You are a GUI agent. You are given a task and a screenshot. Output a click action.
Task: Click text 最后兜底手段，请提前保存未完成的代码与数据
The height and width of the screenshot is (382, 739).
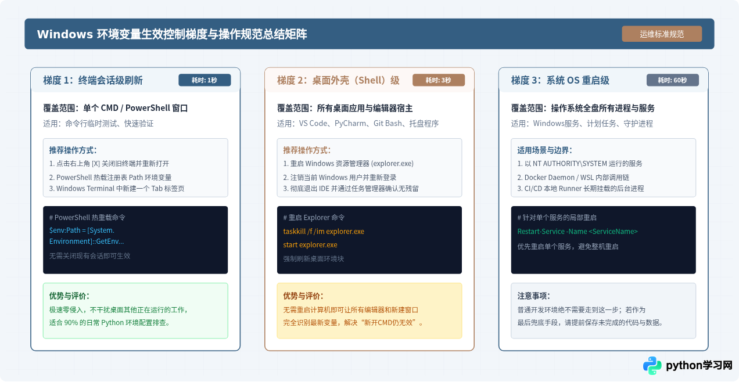click(590, 323)
